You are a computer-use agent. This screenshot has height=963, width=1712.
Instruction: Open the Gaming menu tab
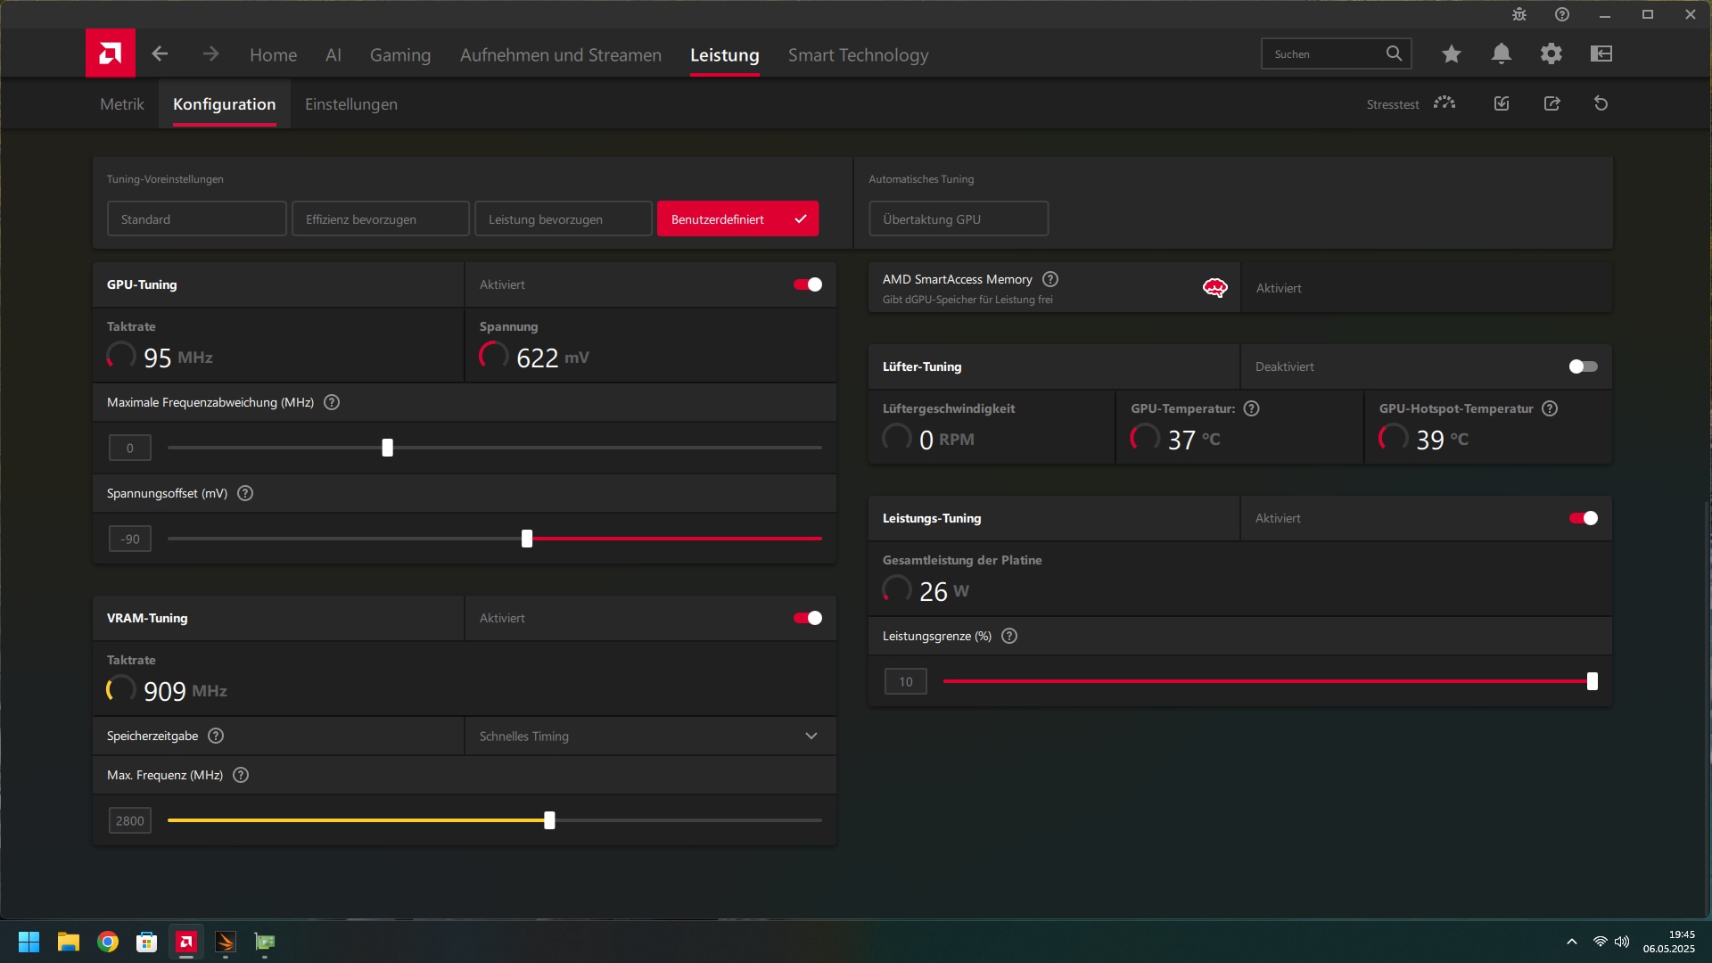tap(399, 55)
